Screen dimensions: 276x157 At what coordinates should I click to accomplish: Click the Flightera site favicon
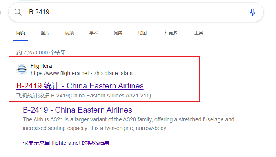pos(22,69)
